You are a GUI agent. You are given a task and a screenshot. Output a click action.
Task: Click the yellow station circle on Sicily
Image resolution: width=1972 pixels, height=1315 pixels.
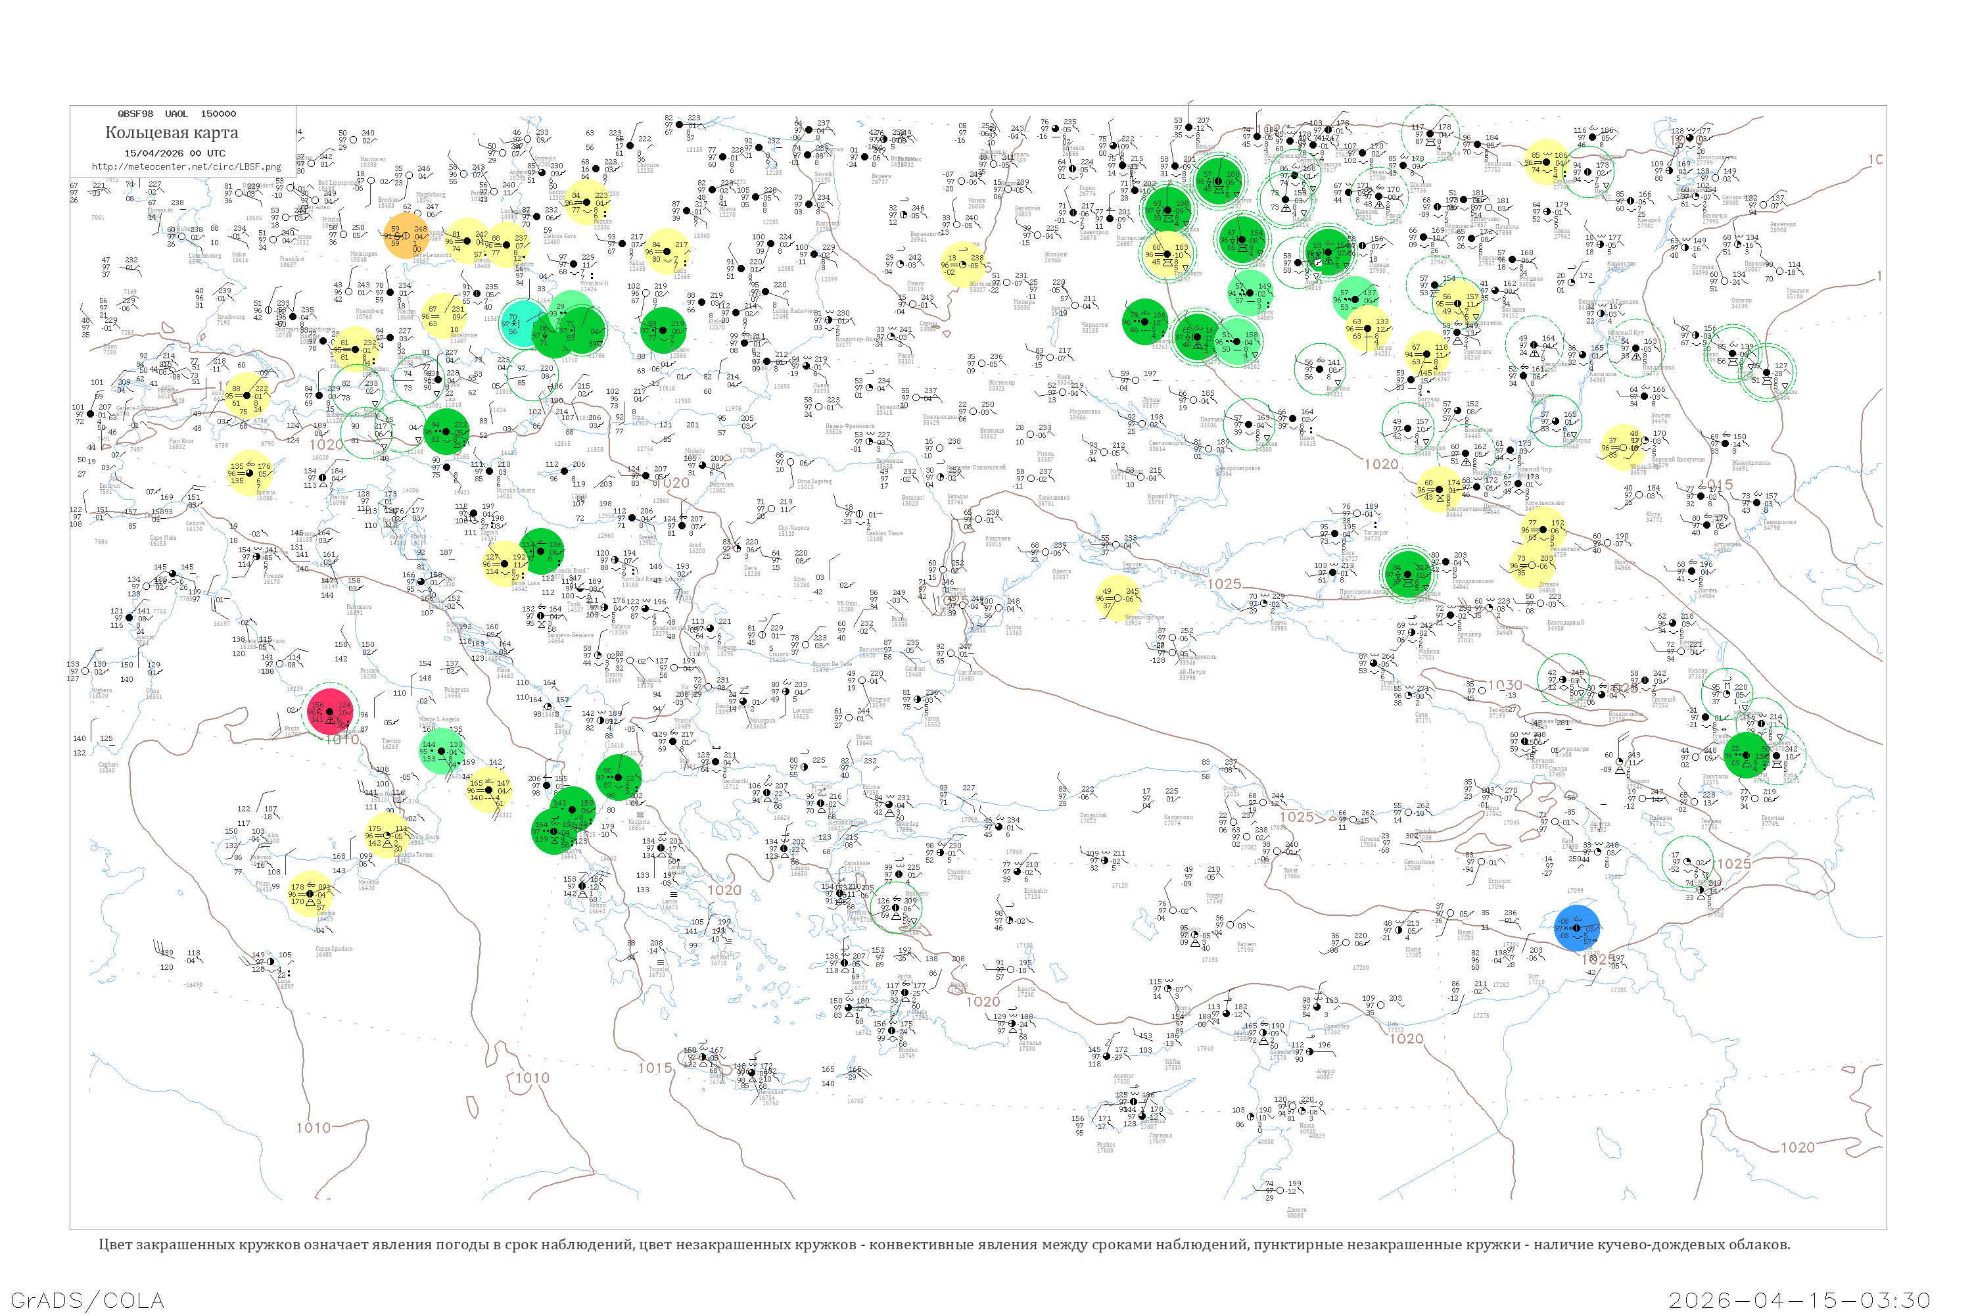(310, 894)
